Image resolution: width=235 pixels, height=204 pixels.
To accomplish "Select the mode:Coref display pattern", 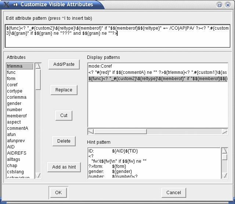I will [x=158, y=66].
